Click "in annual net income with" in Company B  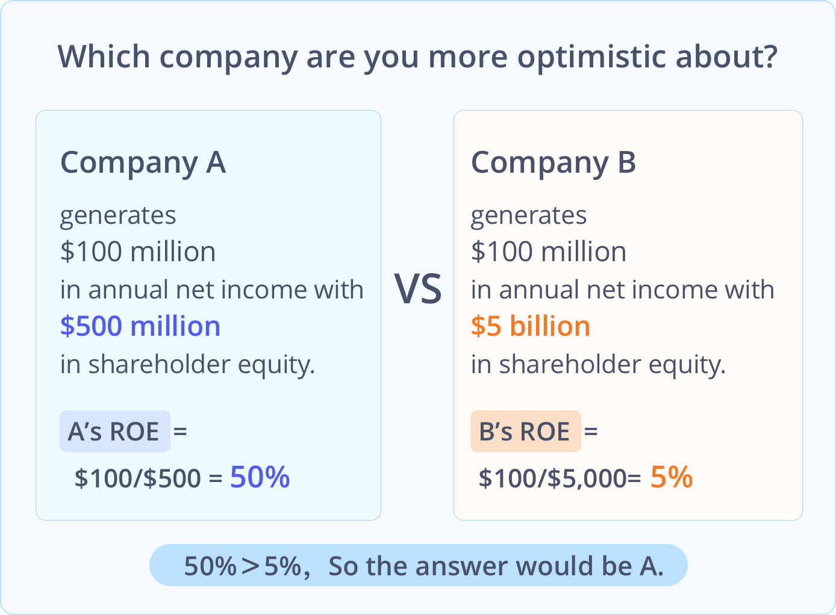pyautogui.click(x=623, y=289)
